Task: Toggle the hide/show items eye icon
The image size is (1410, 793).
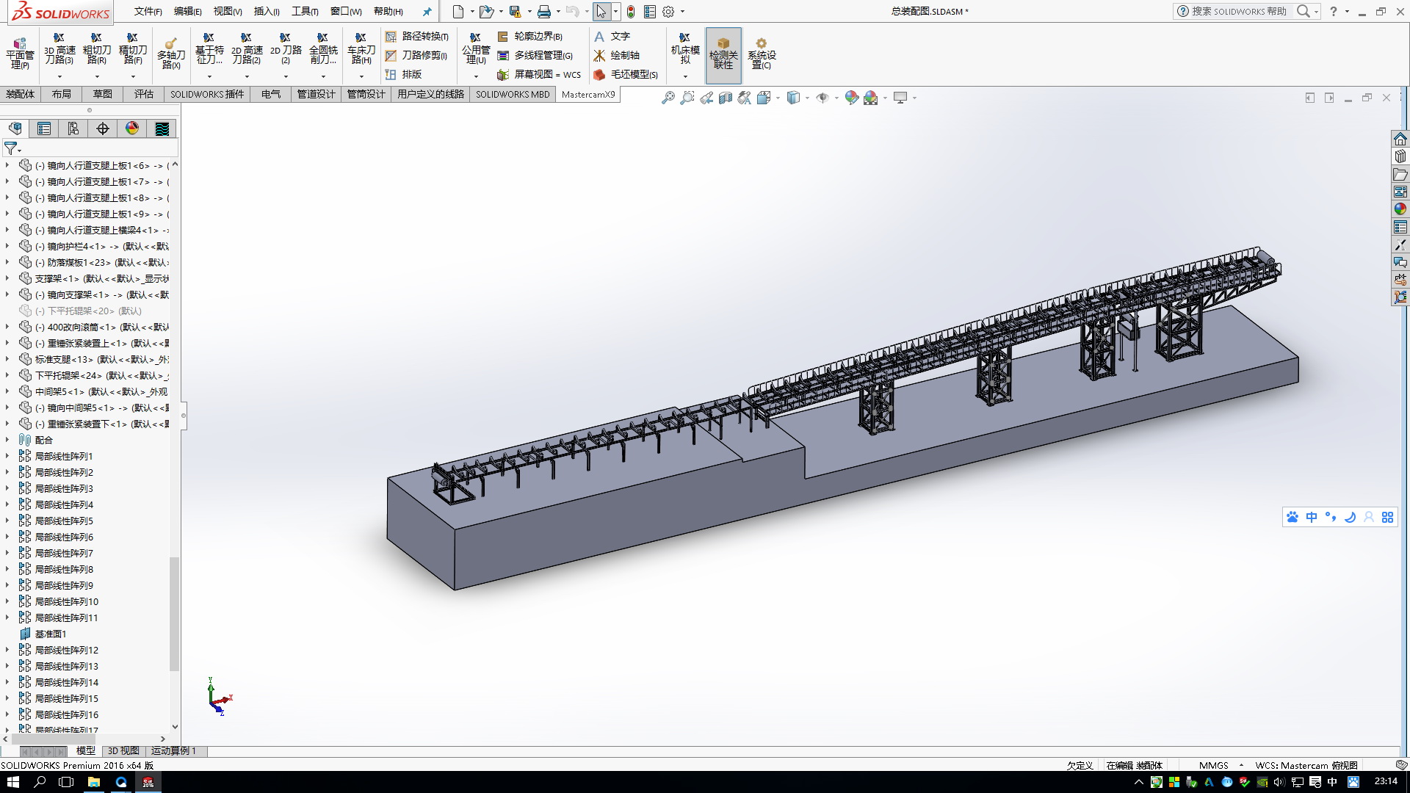Action: (822, 98)
